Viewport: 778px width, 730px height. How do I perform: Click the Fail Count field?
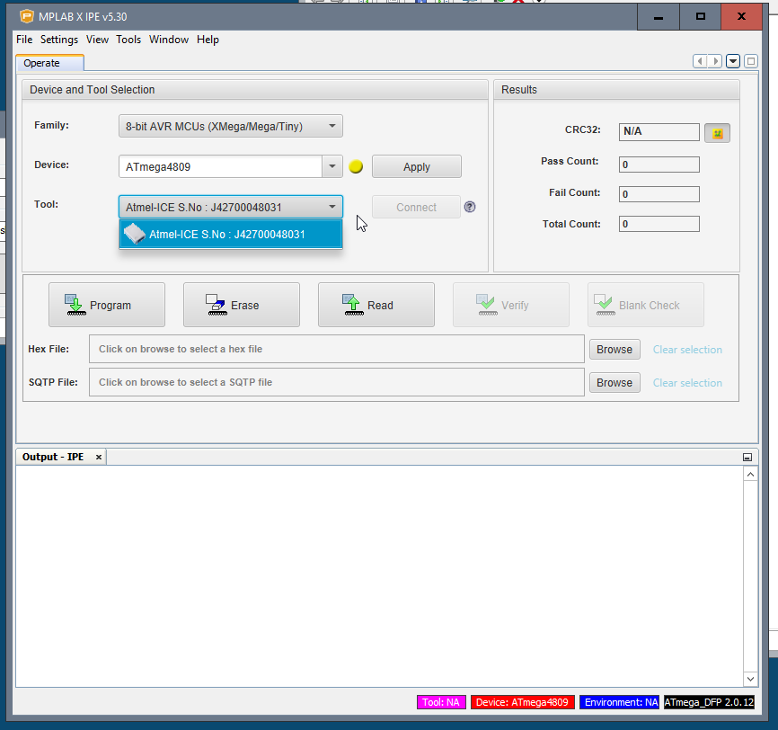click(659, 194)
